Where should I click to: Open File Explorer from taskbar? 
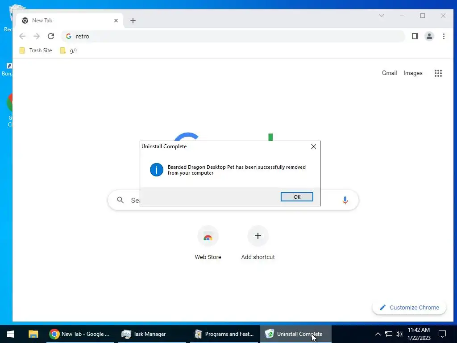pos(33,334)
